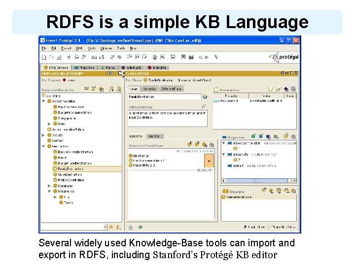Click the Protégé logo in toolbar
This screenshot has height=266, width=355.
point(284,57)
